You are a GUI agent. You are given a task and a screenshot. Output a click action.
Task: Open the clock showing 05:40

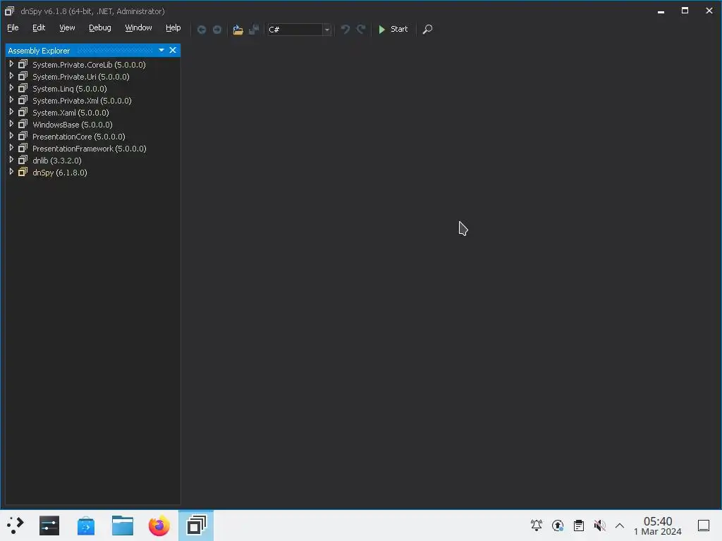click(x=658, y=526)
